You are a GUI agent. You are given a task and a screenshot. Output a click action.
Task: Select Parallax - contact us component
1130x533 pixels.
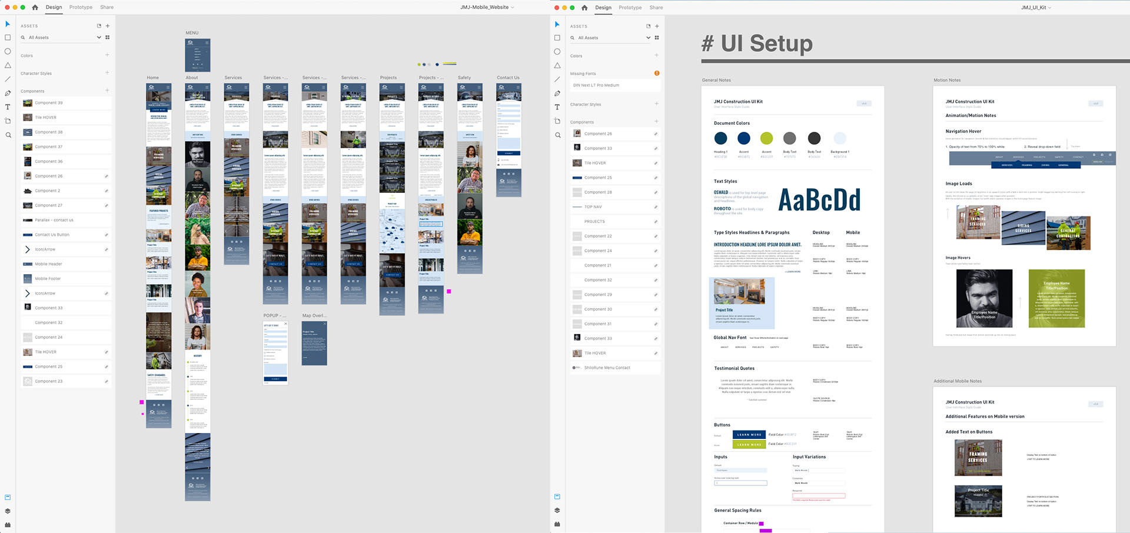click(66, 220)
